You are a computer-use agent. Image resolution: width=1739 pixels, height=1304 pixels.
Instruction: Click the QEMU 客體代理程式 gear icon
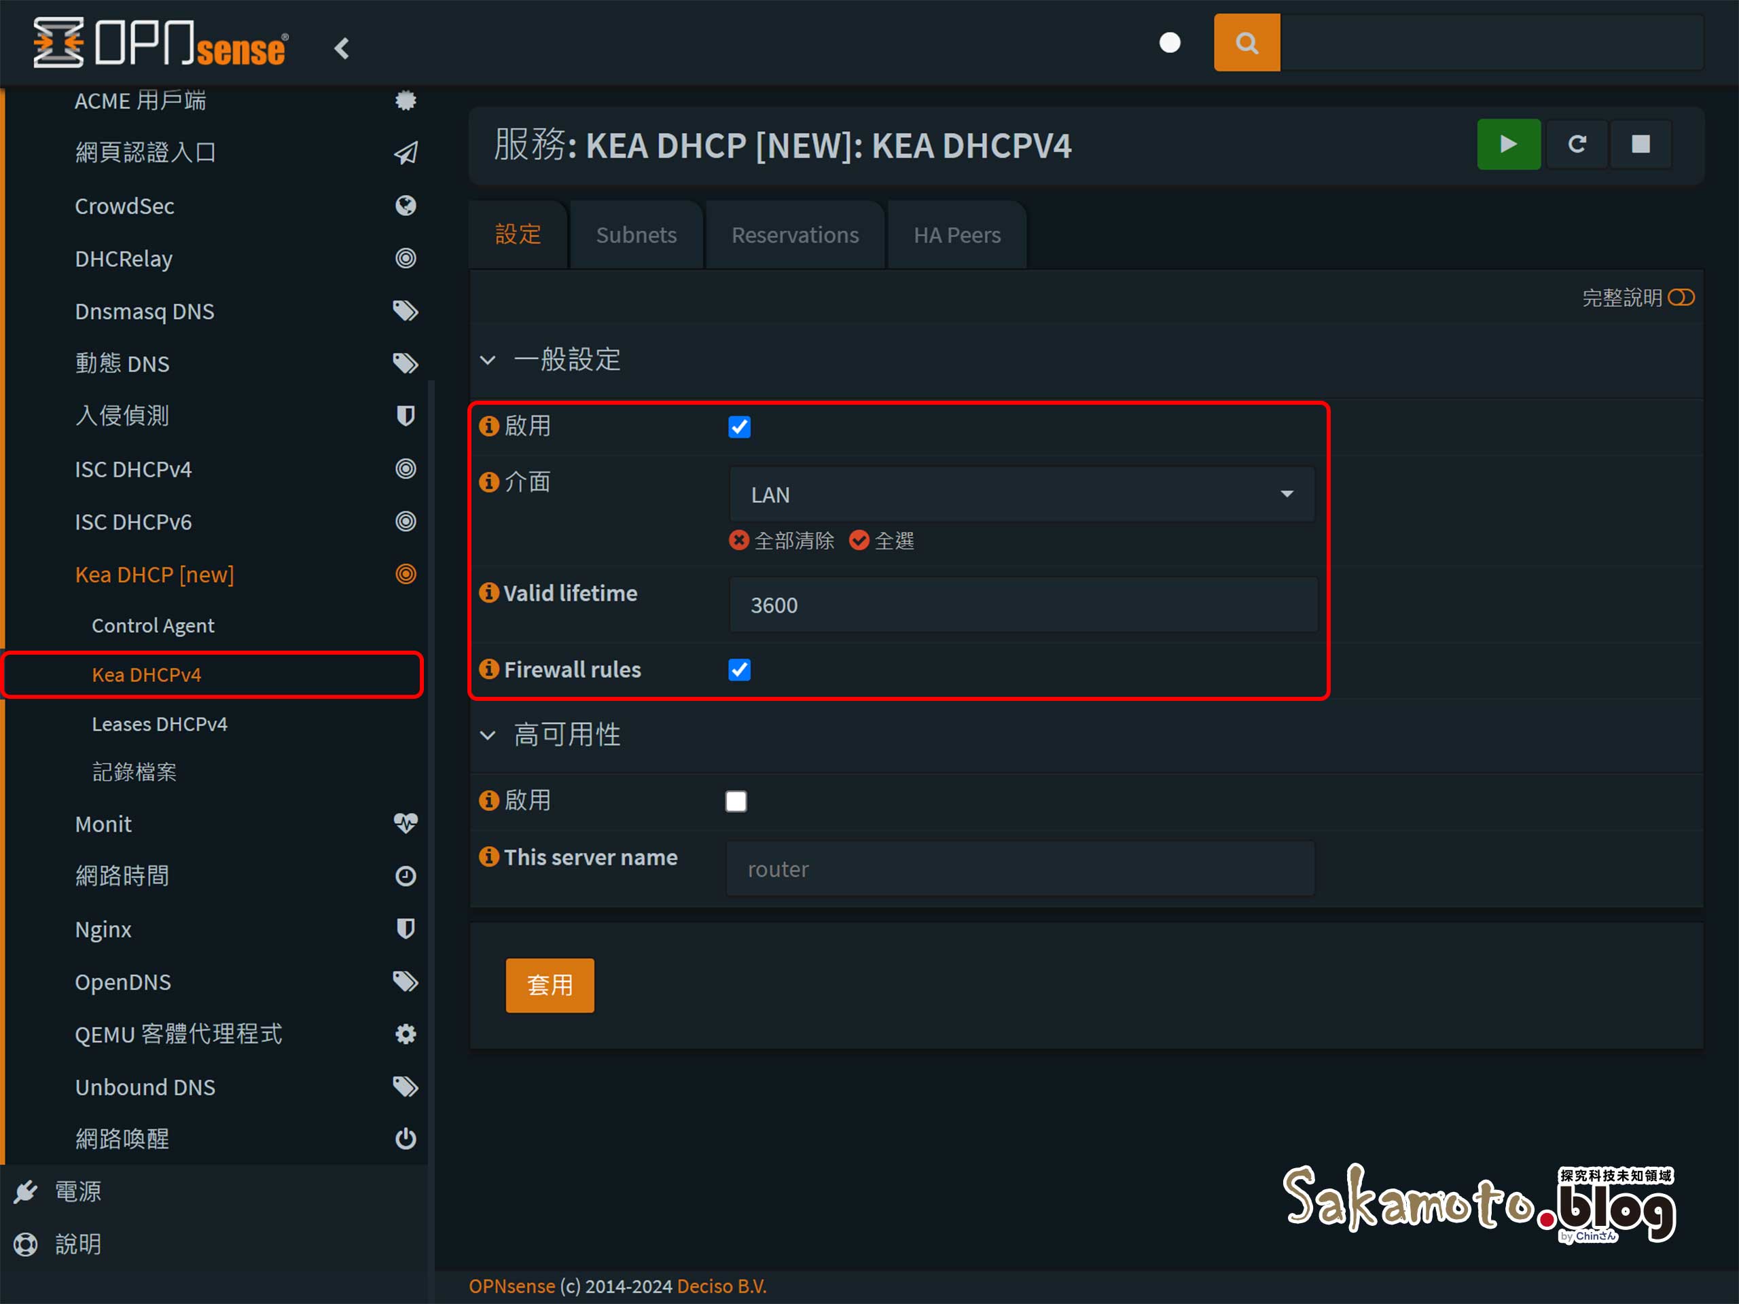click(405, 1034)
